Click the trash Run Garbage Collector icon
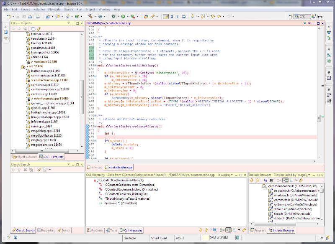 pyautogui.click(x=237, y=237)
